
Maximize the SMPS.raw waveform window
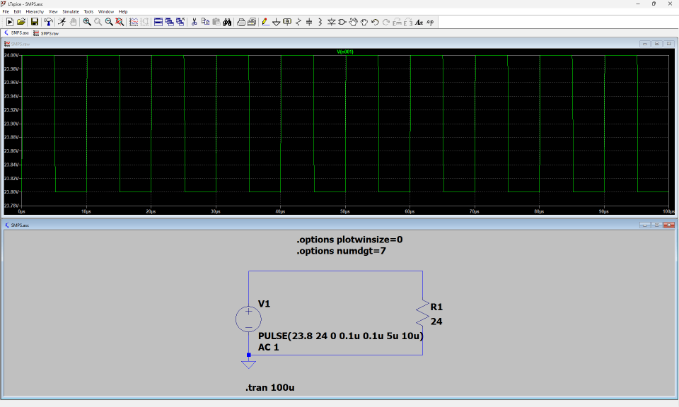(657, 44)
